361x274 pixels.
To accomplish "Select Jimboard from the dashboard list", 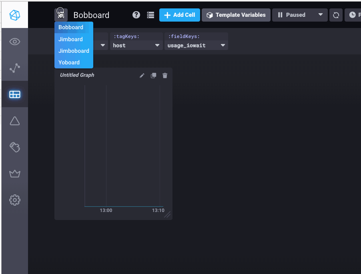I will [71, 39].
